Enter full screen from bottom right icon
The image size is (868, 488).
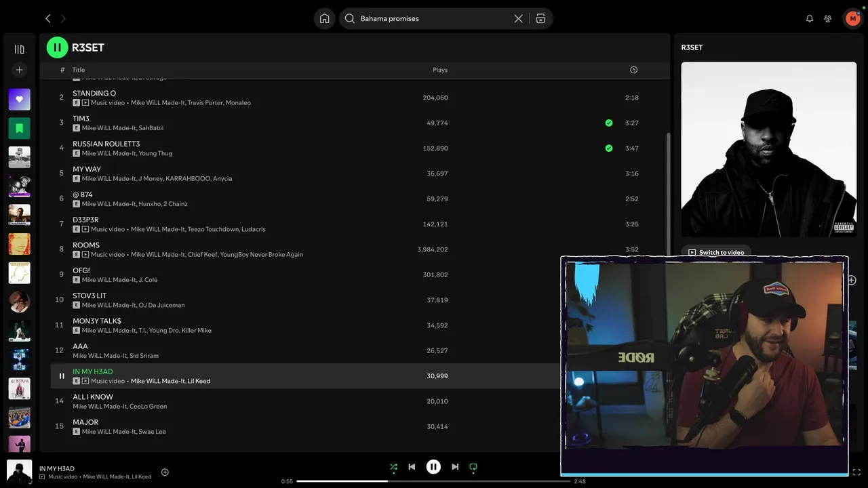pos(856,472)
